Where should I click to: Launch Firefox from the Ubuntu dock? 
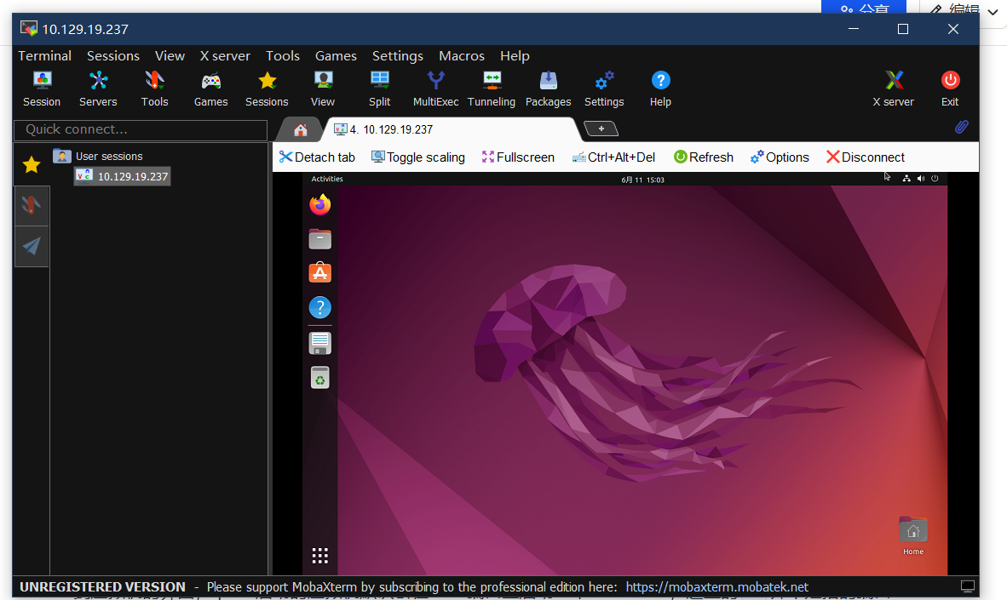(319, 205)
